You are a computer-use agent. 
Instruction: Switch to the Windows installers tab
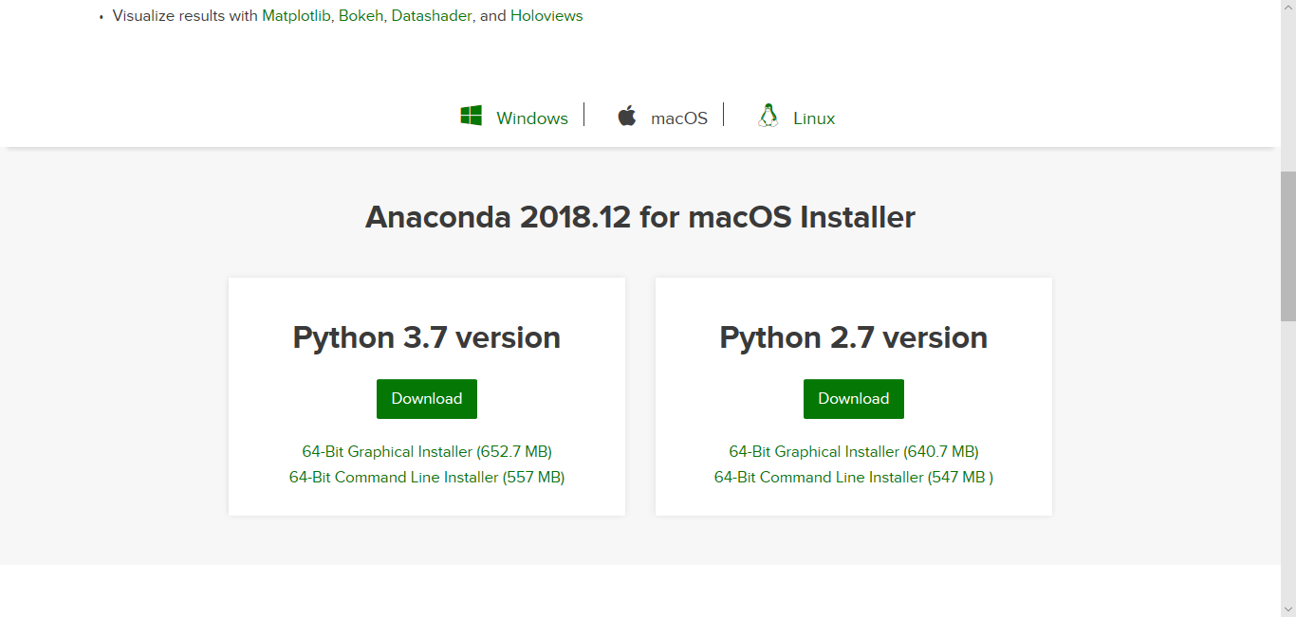(531, 118)
